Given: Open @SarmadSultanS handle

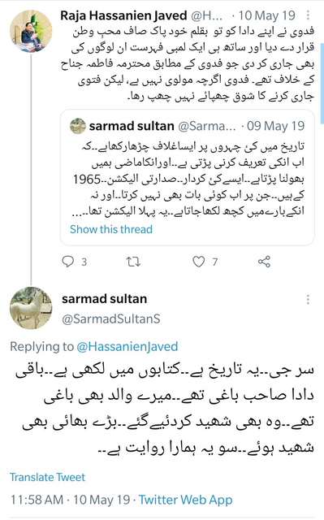Looking at the screenshot, I should (111, 318).
